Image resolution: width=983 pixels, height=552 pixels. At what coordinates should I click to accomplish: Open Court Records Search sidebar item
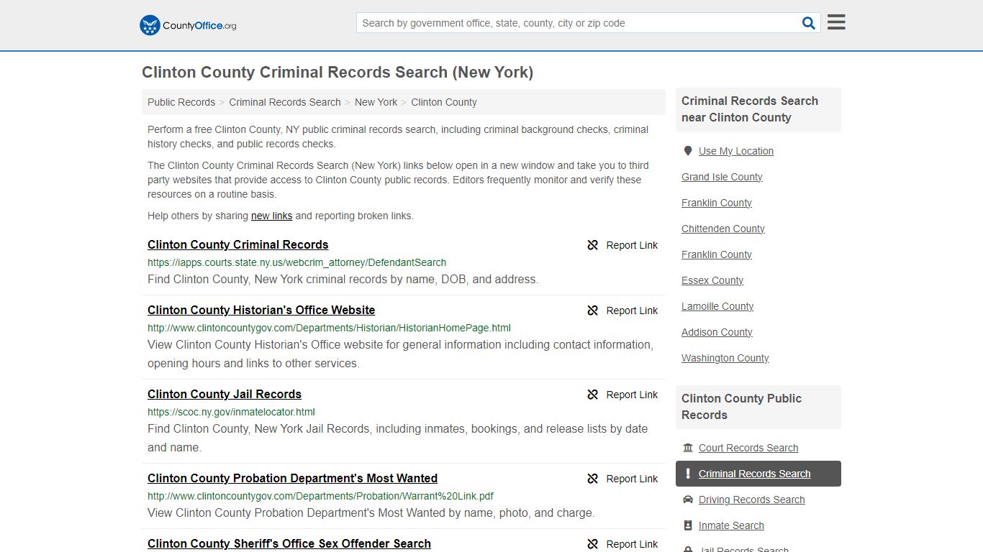[x=748, y=448]
